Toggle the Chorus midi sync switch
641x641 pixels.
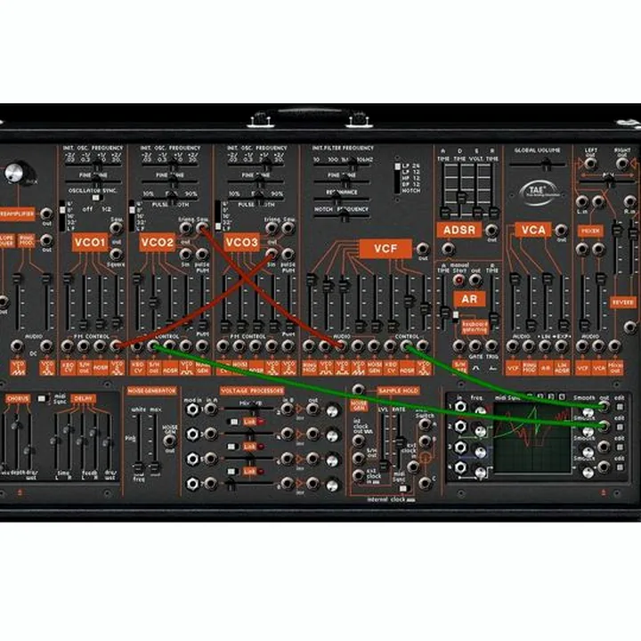click(42, 398)
